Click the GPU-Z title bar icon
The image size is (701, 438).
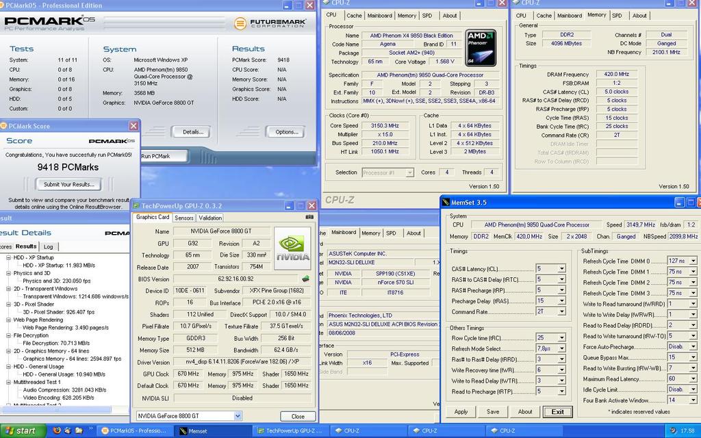(136, 206)
